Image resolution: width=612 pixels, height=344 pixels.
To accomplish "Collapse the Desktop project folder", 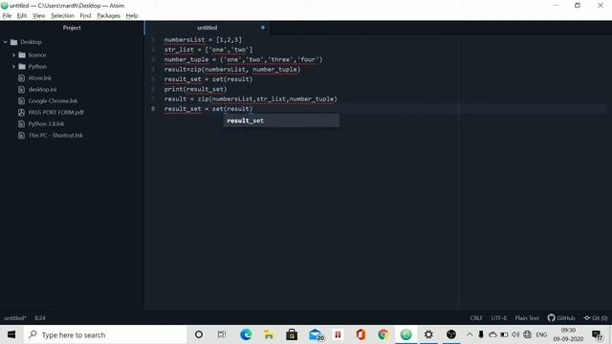I will (x=6, y=42).
